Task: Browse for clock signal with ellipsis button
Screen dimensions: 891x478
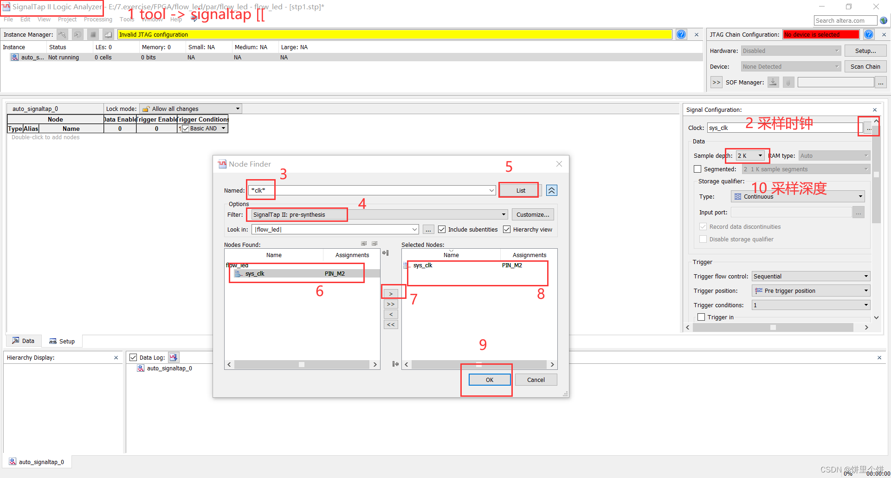Action: click(868, 128)
